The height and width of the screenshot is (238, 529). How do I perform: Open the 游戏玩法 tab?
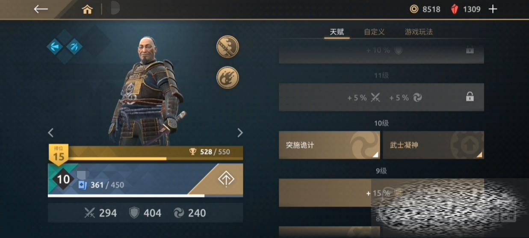[419, 32]
